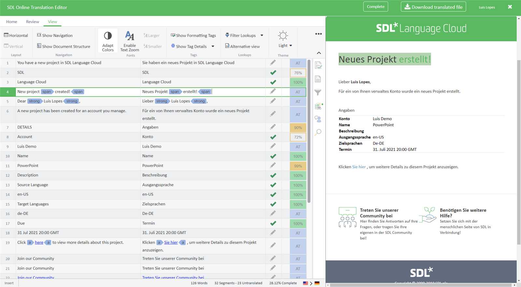Open the Light theme dropdown arrow

291,46
